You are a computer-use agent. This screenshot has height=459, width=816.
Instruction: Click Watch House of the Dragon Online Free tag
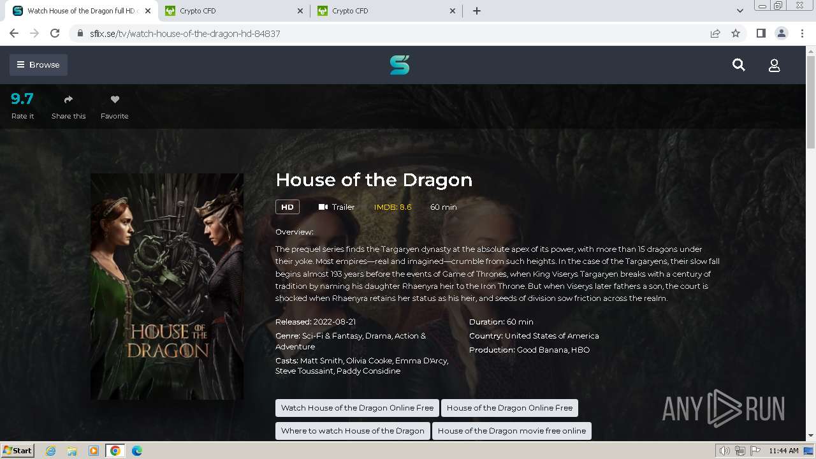click(357, 408)
